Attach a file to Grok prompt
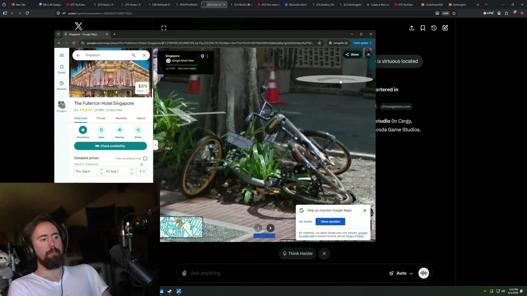527x296 pixels. pyautogui.click(x=184, y=273)
